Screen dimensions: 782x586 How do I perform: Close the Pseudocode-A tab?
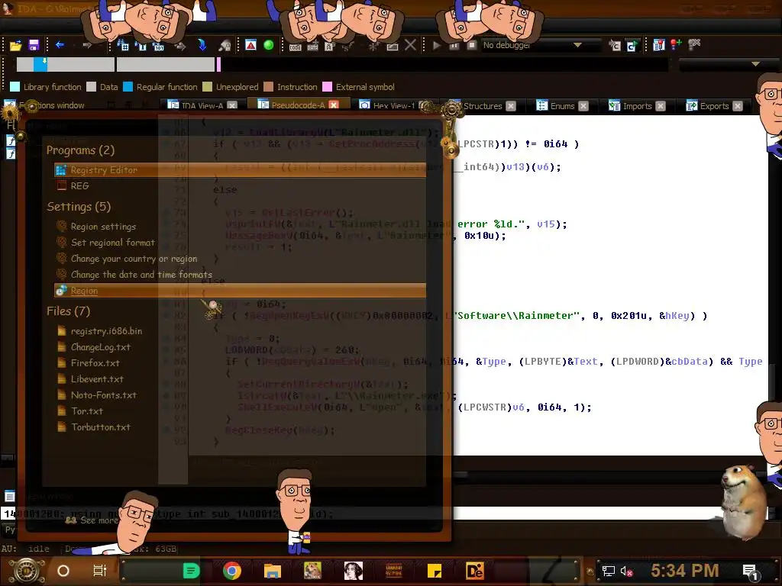(x=334, y=105)
